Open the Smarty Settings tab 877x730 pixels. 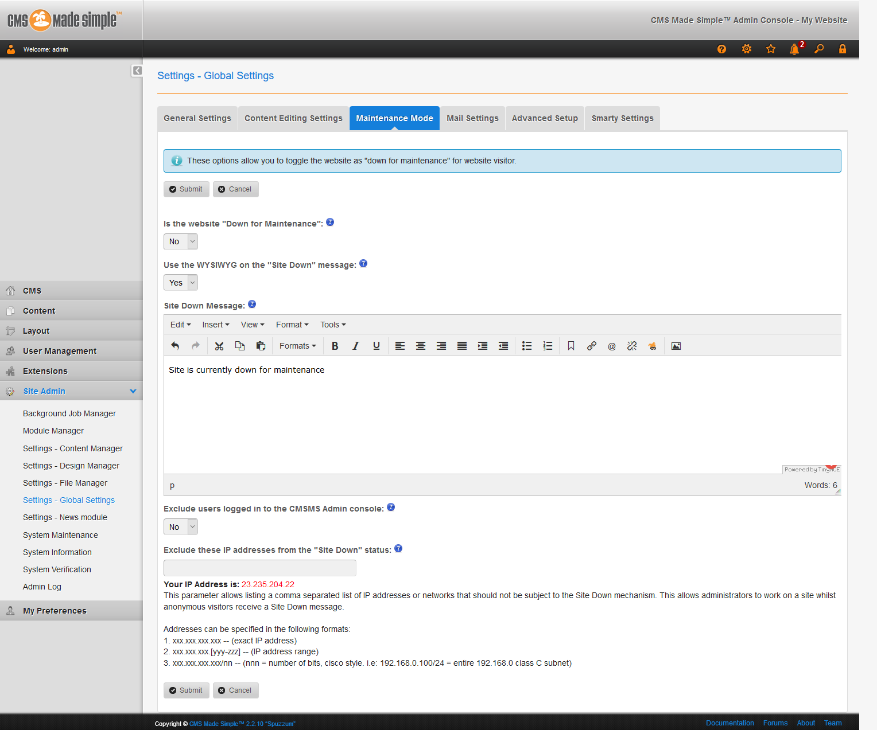[x=623, y=118]
